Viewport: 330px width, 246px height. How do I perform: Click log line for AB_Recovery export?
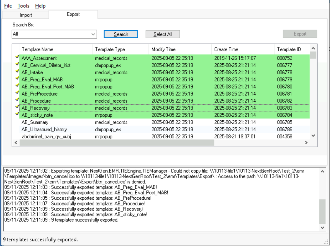pos(74,209)
